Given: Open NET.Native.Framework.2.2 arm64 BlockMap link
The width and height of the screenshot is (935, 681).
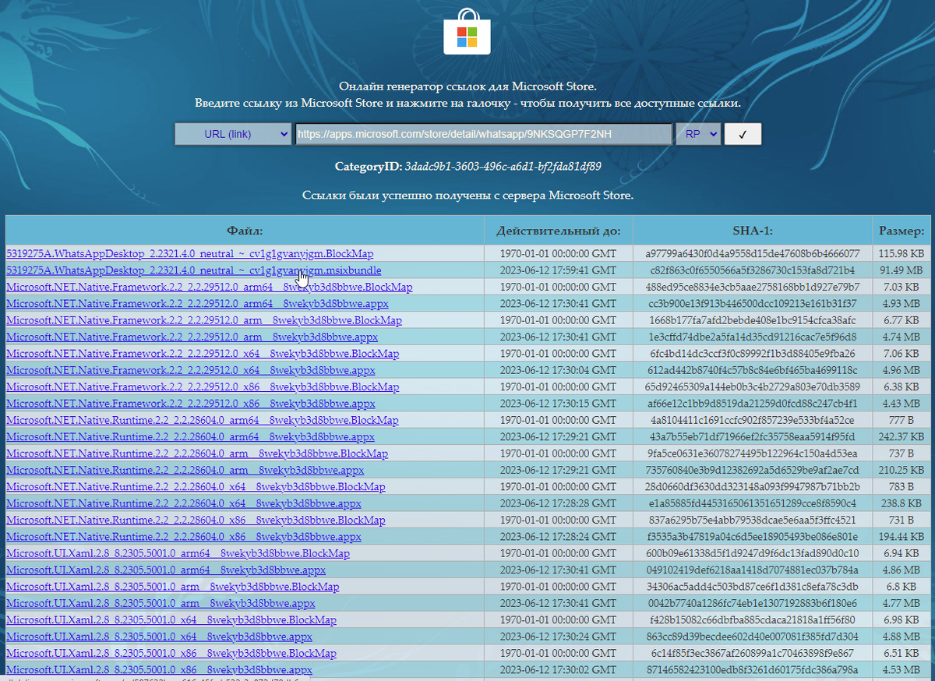Looking at the screenshot, I should pyautogui.click(x=210, y=287).
